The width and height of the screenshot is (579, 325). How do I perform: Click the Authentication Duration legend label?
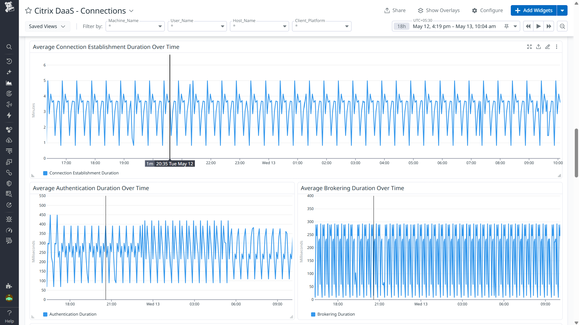click(73, 314)
